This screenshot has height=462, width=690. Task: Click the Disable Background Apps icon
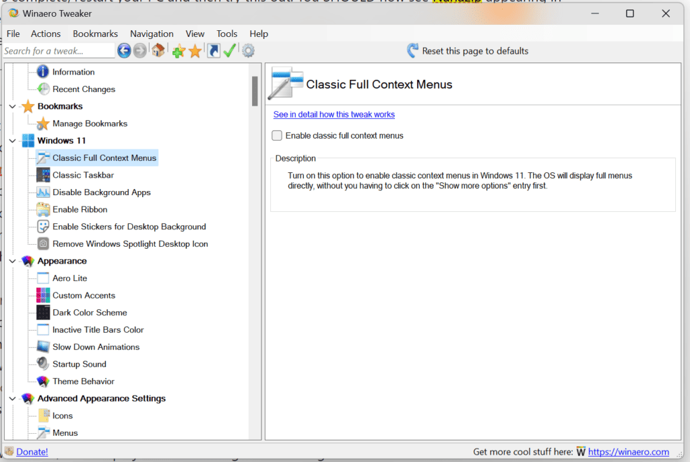pyautogui.click(x=42, y=192)
